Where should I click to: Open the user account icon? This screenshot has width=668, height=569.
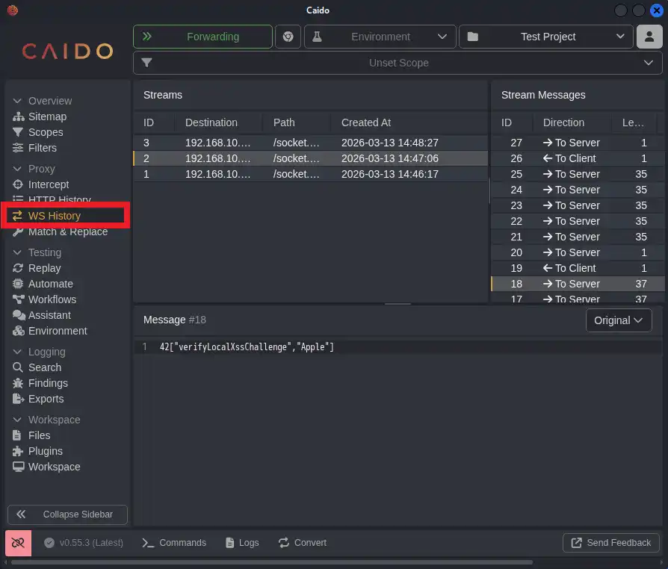[x=649, y=37]
